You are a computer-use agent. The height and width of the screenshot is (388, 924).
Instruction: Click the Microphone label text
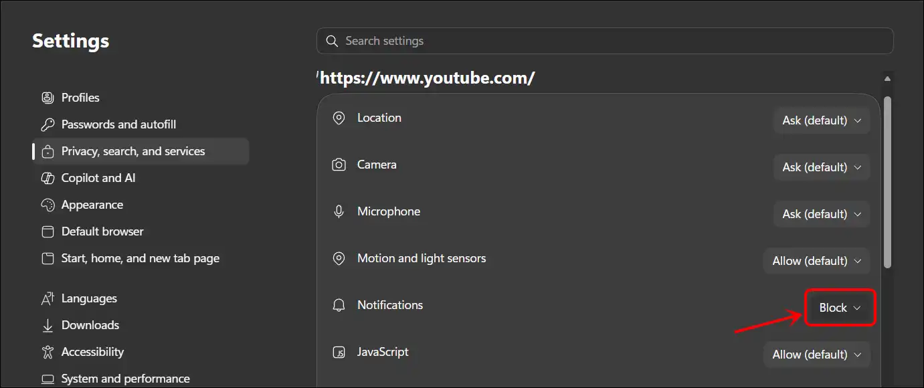(x=389, y=211)
